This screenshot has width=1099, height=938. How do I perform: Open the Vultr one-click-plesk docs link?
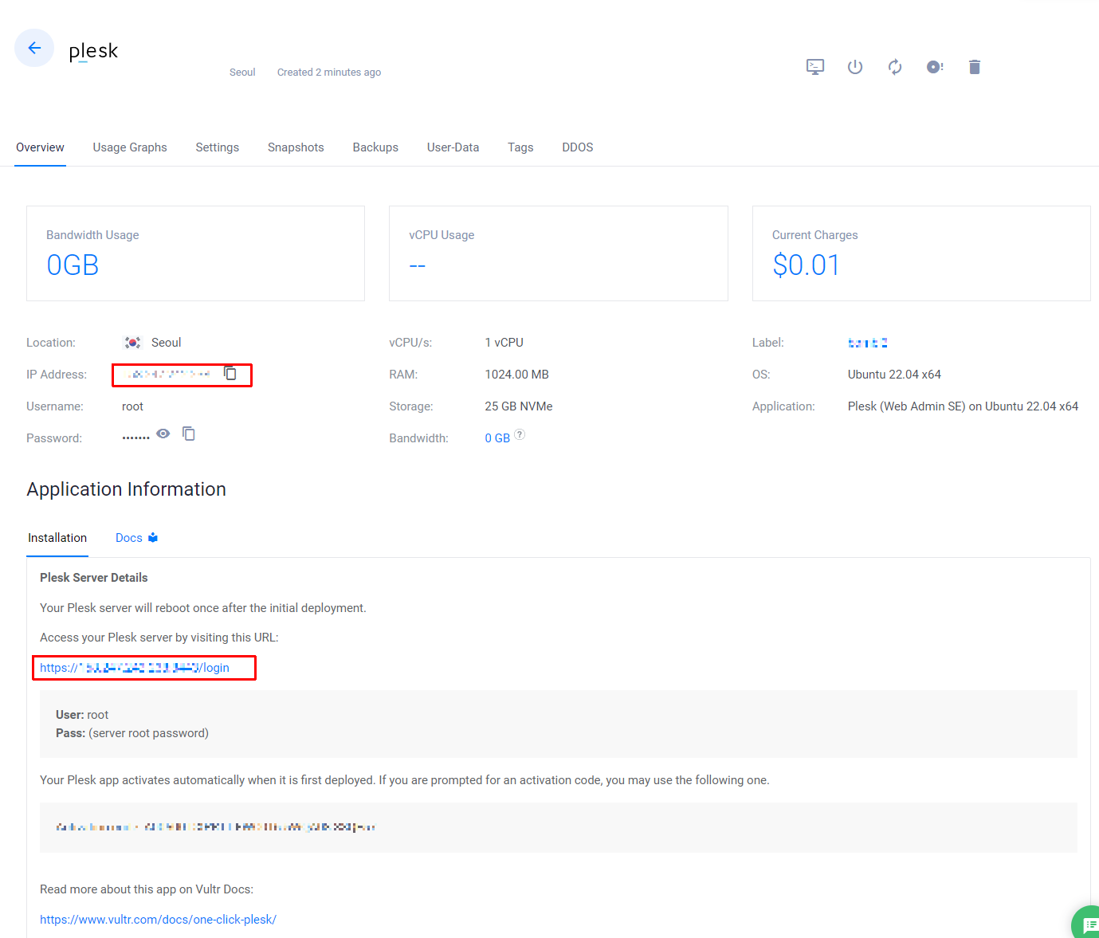pos(158,920)
